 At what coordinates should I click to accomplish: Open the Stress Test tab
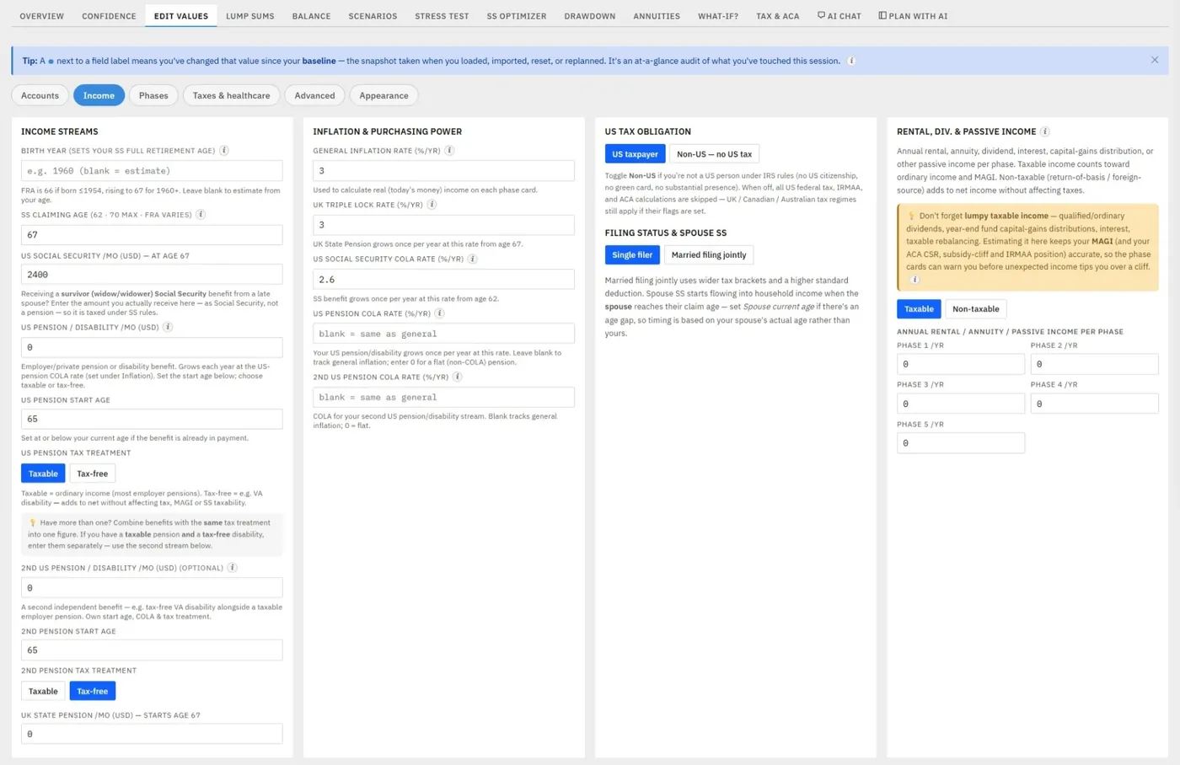[x=442, y=16]
